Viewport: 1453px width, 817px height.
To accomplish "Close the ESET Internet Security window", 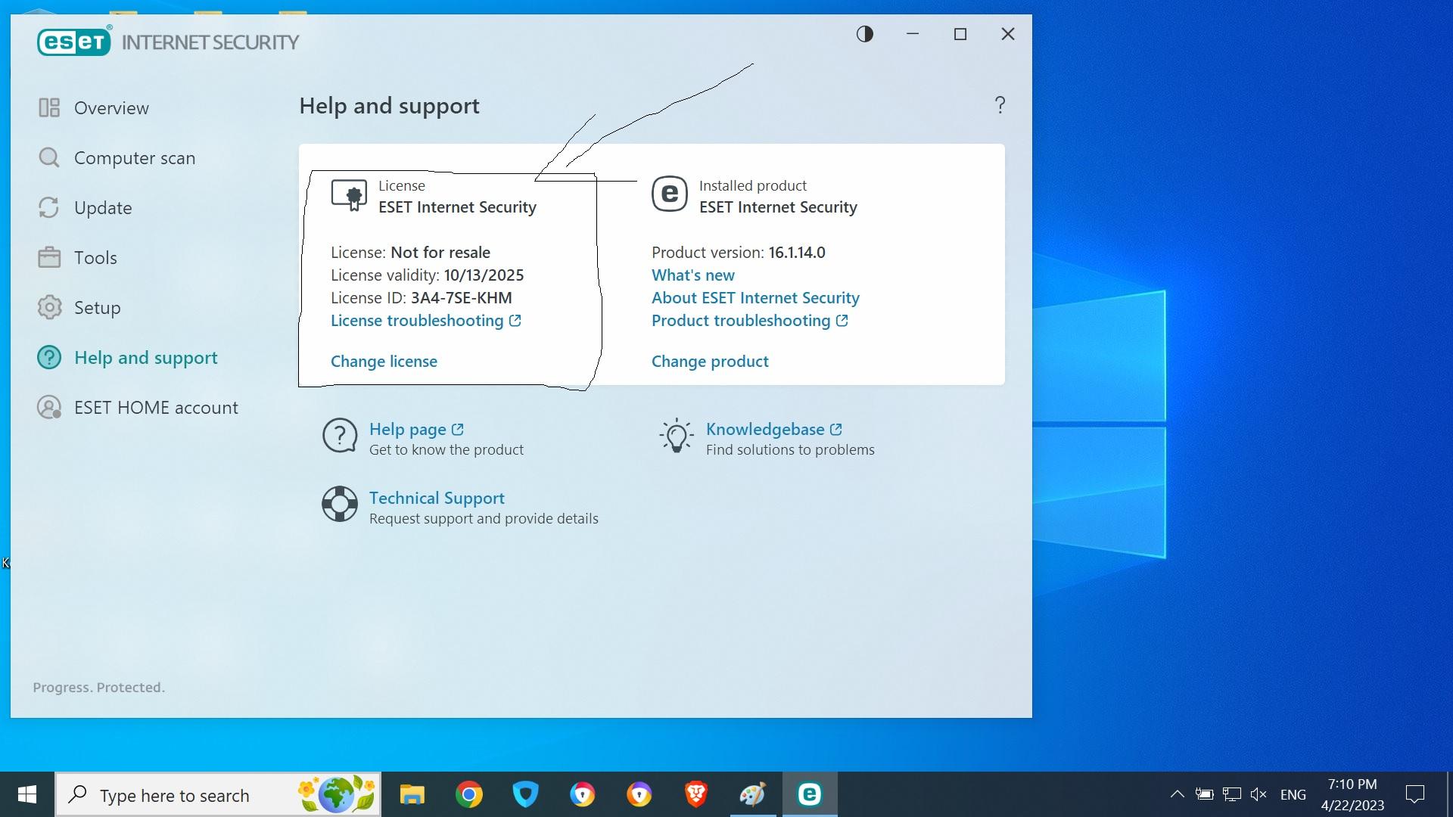I will [x=1008, y=34].
